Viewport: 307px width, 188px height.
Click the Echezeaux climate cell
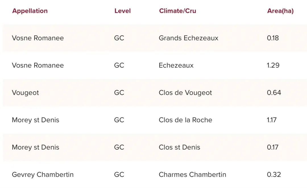click(176, 65)
